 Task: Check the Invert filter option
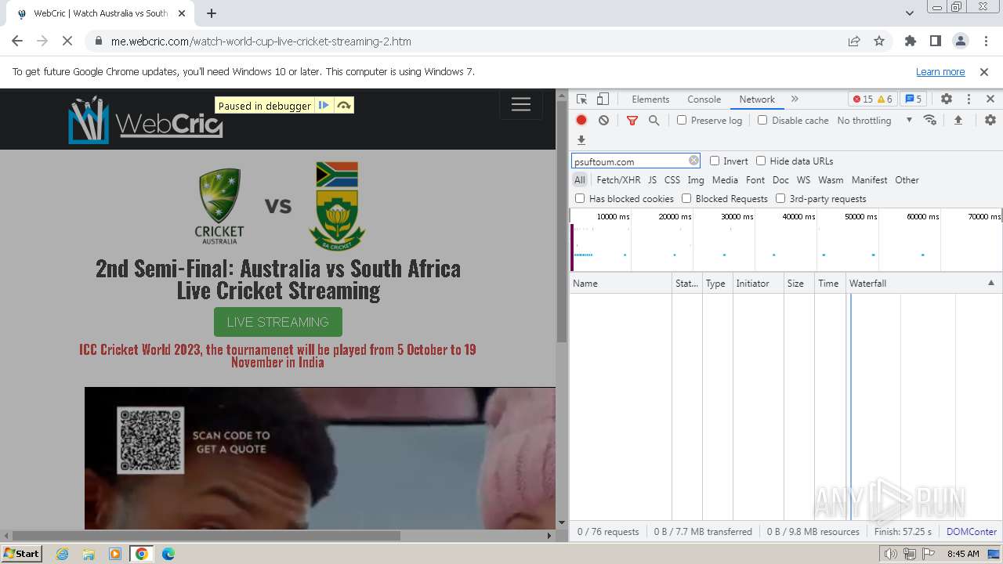715,161
